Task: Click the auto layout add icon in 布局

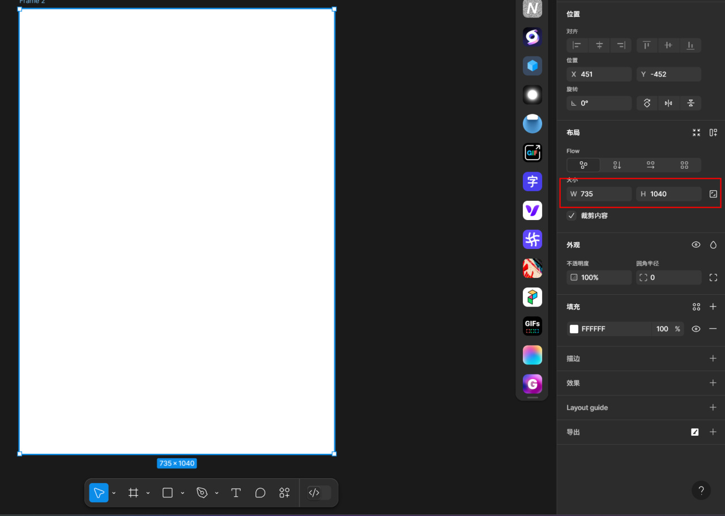Action: tap(713, 132)
